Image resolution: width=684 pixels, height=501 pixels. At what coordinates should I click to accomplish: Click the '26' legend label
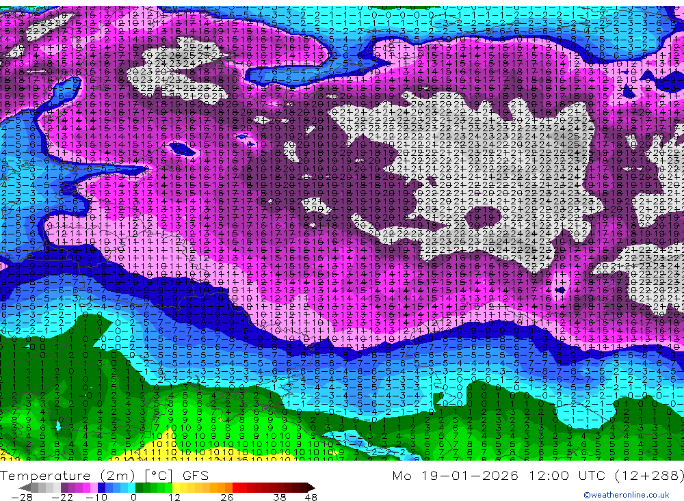pos(227,498)
